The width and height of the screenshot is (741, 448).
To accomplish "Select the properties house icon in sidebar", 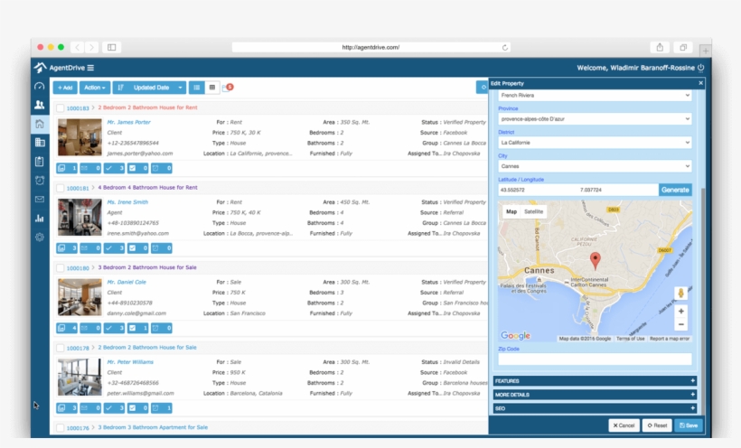I will tap(40, 124).
